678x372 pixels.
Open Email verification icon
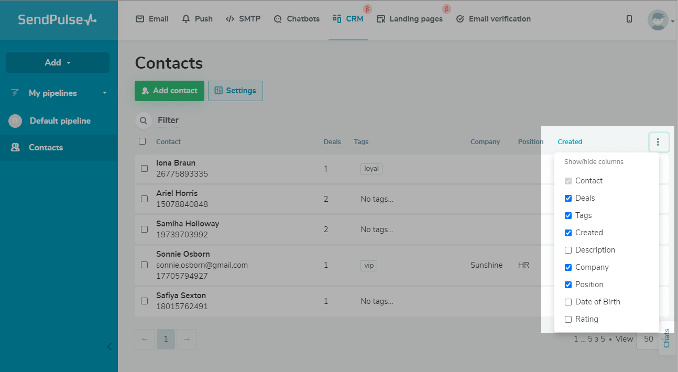461,18
